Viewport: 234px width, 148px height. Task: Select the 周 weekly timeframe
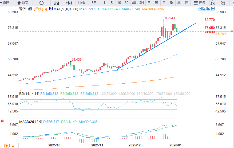point(156,3)
